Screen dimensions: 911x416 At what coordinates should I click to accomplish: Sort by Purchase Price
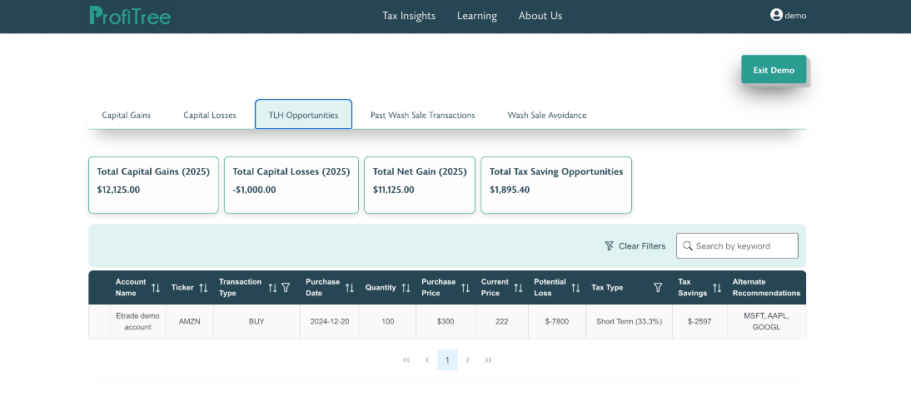(x=465, y=288)
